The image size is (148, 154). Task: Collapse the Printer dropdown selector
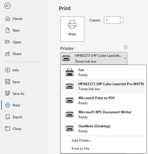94,59
